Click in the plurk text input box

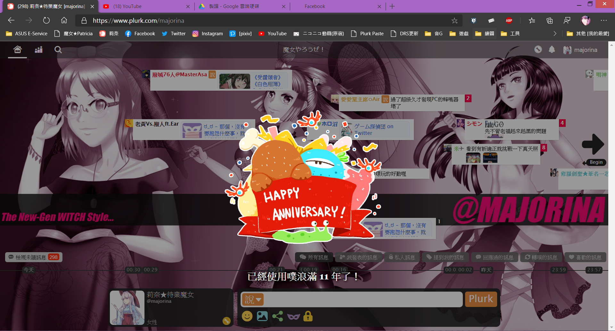tap(363, 300)
